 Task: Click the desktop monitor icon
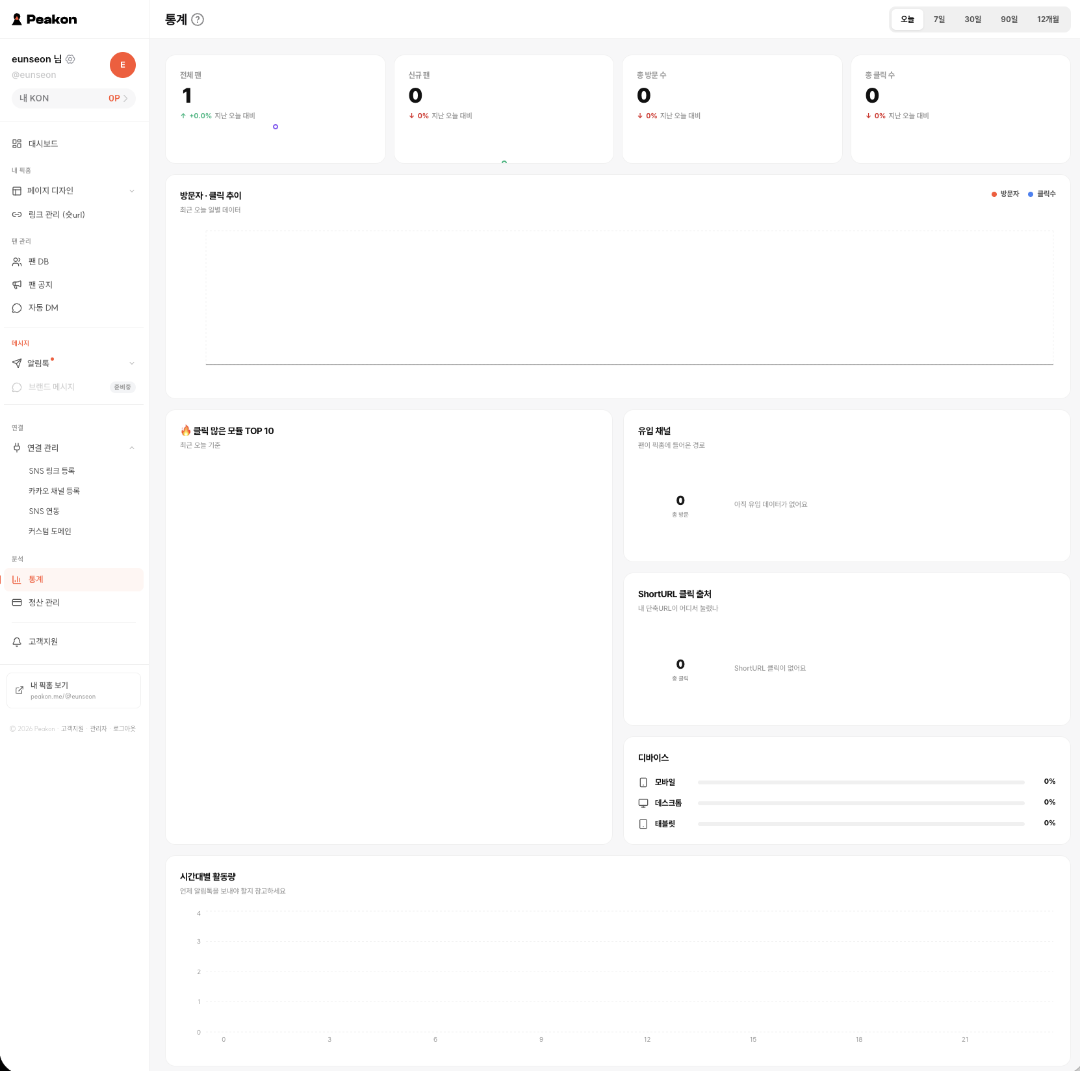tap(643, 803)
